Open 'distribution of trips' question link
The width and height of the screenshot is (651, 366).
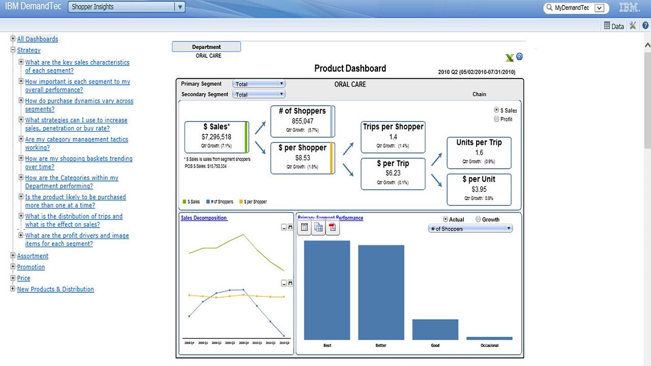click(x=74, y=220)
